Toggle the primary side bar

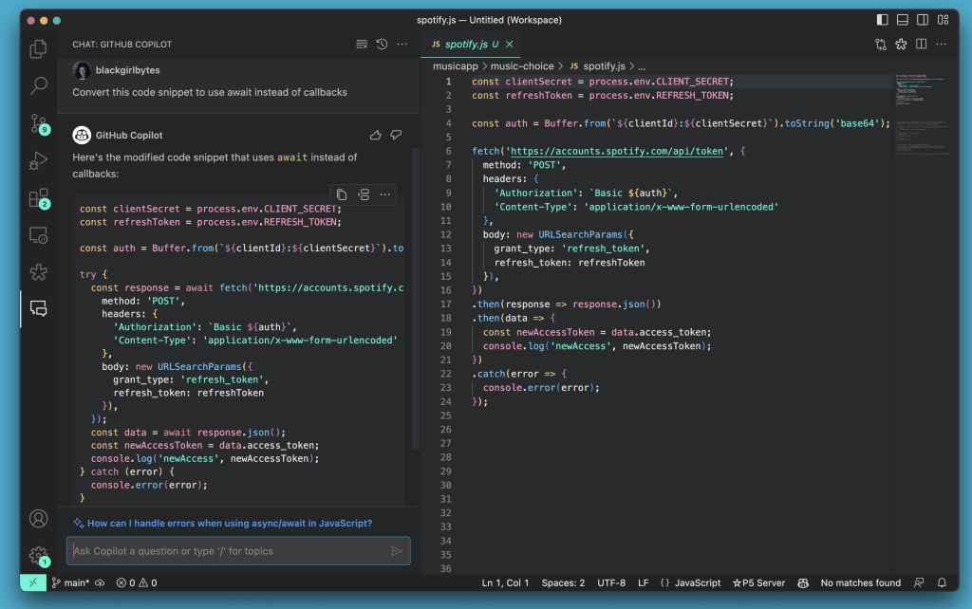pyautogui.click(x=882, y=20)
